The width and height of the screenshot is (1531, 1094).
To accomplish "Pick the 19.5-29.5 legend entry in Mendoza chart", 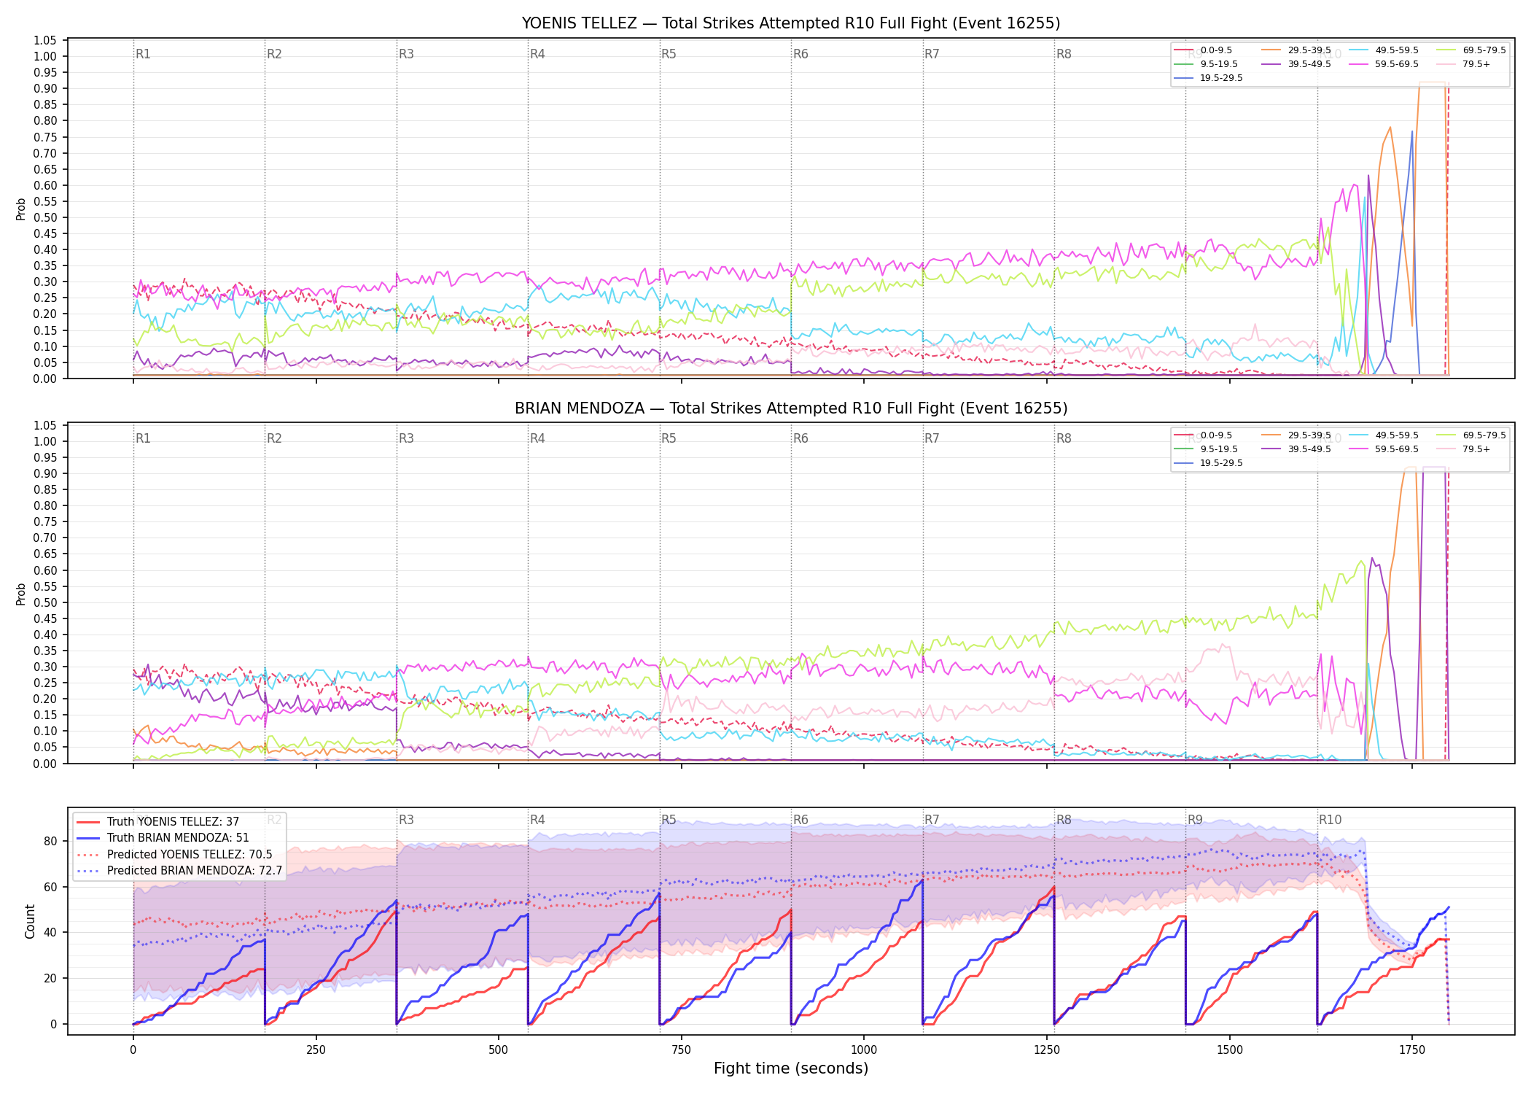I will point(1208,463).
